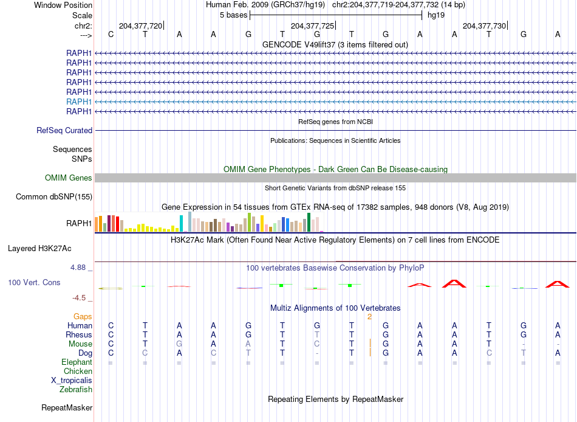Click the position label 204,377,720
The image size is (577, 422).
click(x=140, y=26)
